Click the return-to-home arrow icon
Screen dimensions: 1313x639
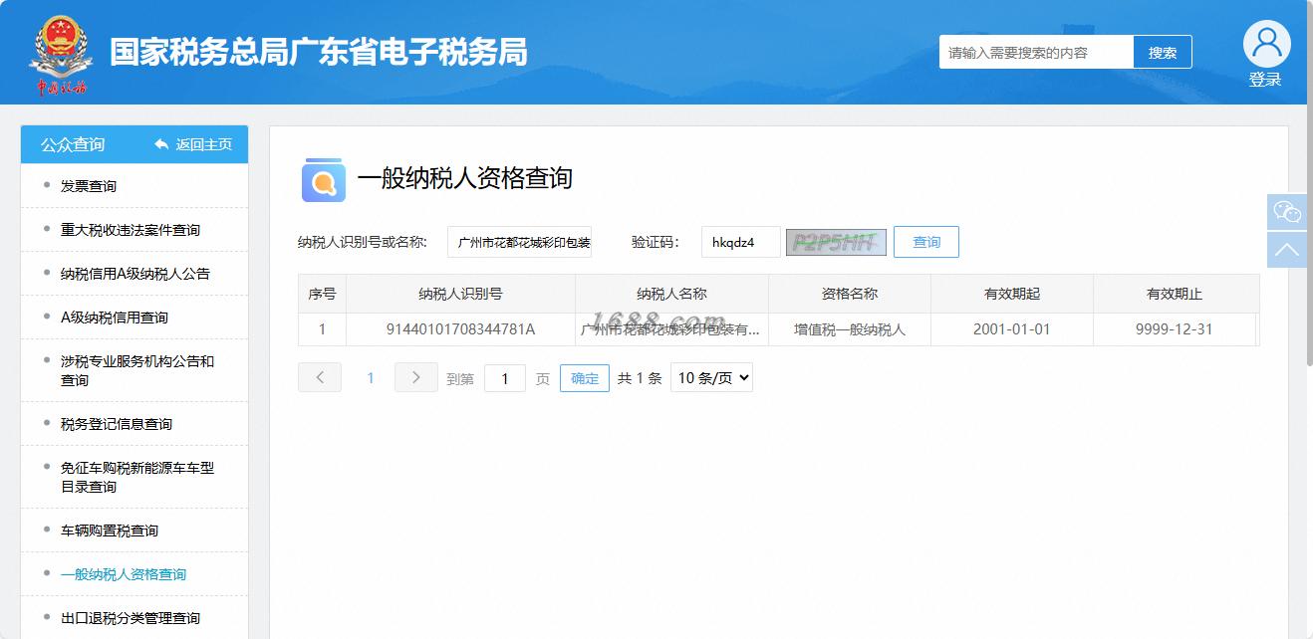pyautogui.click(x=161, y=144)
